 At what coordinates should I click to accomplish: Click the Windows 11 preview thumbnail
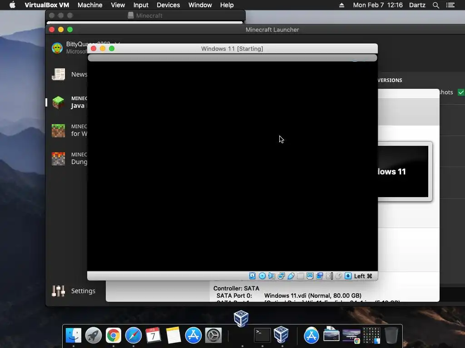pos(403,171)
